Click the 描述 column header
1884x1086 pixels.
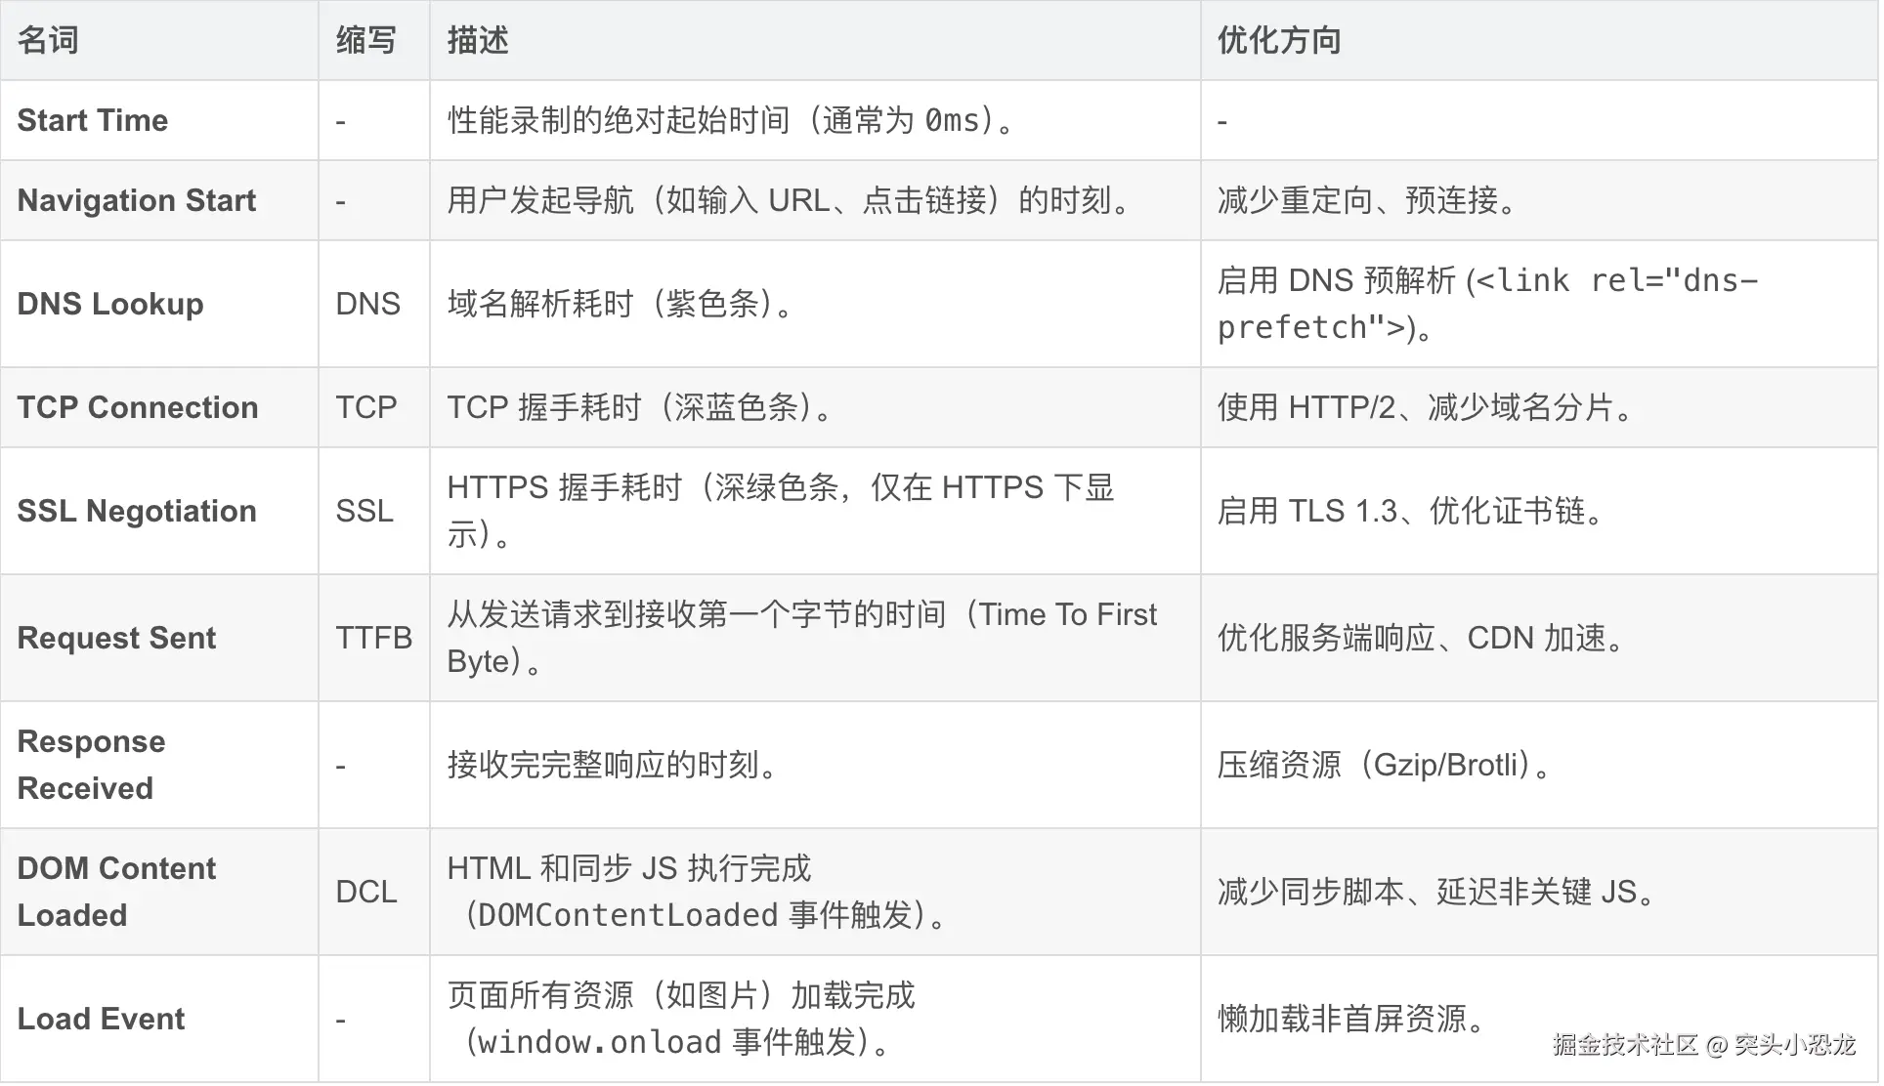tap(477, 40)
